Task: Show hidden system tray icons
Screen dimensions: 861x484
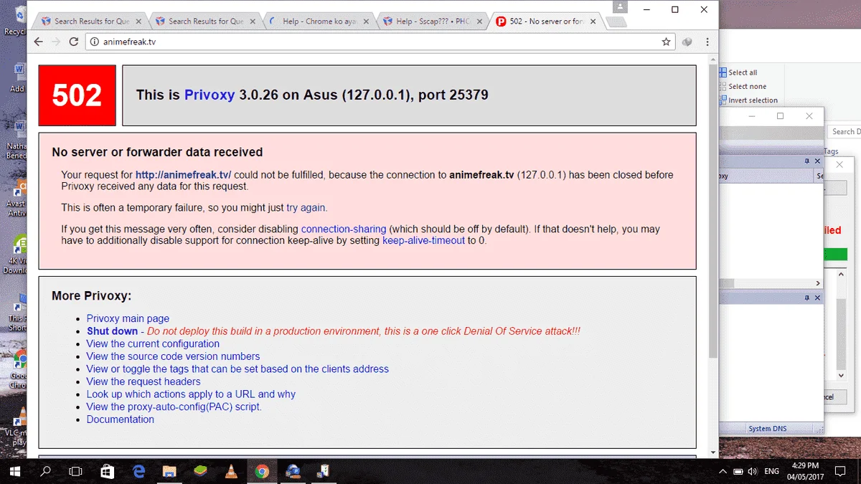Action: [722, 471]
